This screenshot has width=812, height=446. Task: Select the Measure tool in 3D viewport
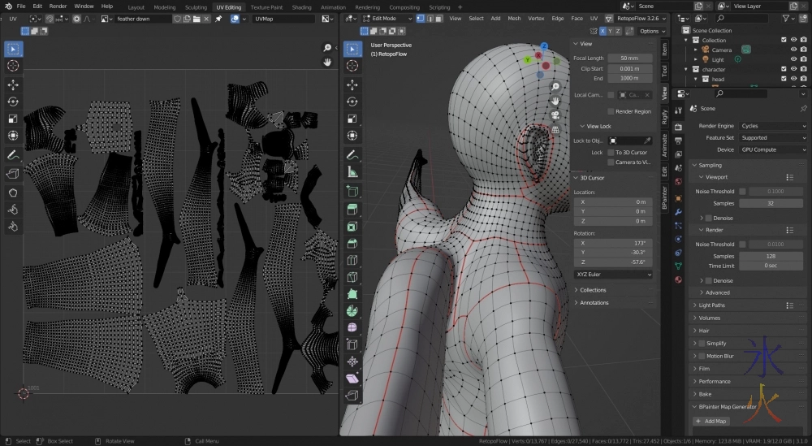click(352, 171)
